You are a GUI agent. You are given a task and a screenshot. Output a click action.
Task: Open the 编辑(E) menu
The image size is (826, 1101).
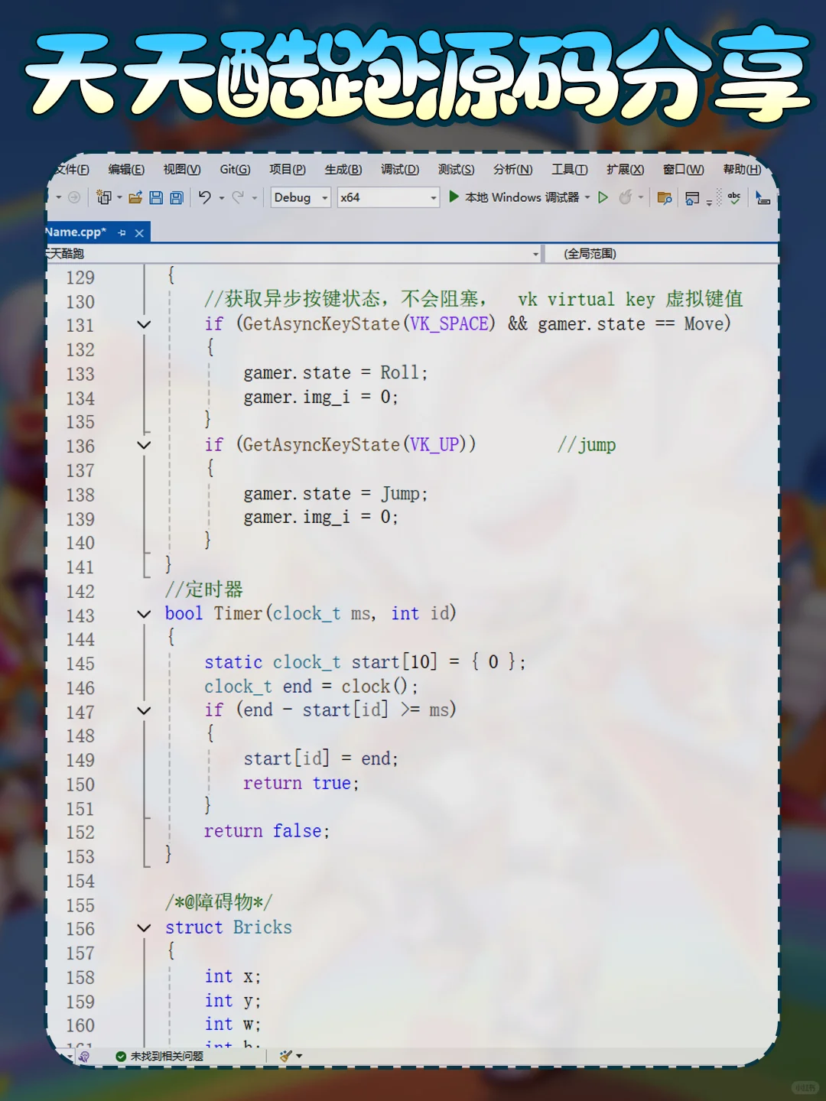click(126, 170)
